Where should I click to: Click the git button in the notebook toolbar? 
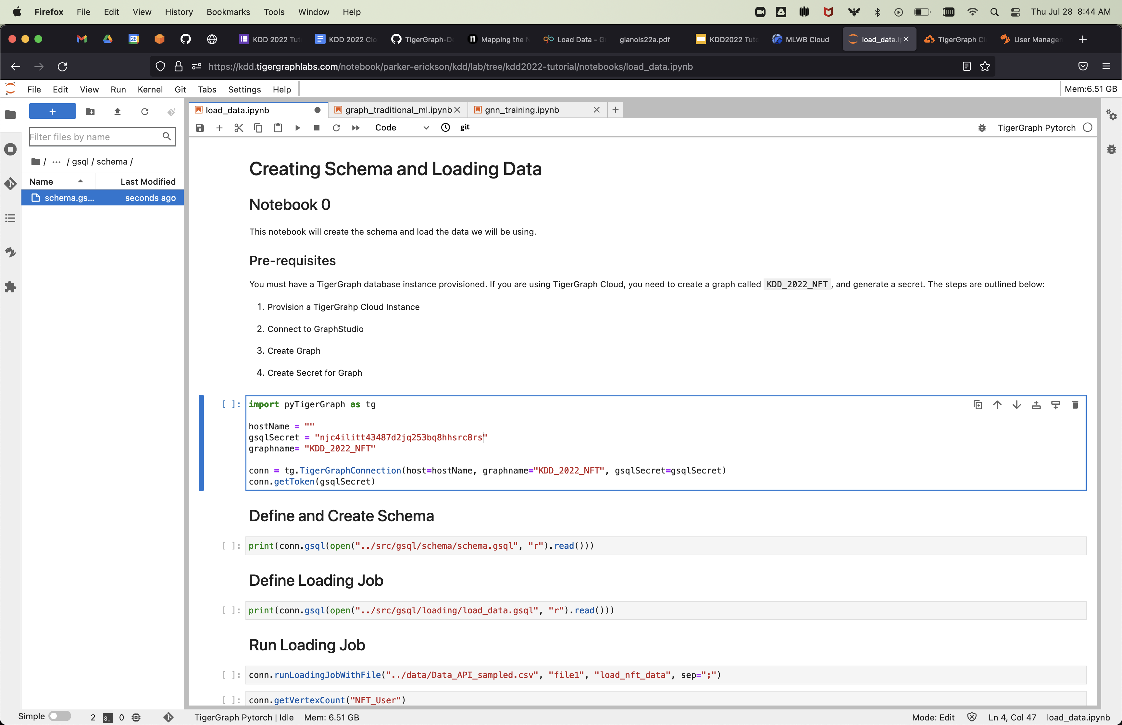[x=465, y=127]
